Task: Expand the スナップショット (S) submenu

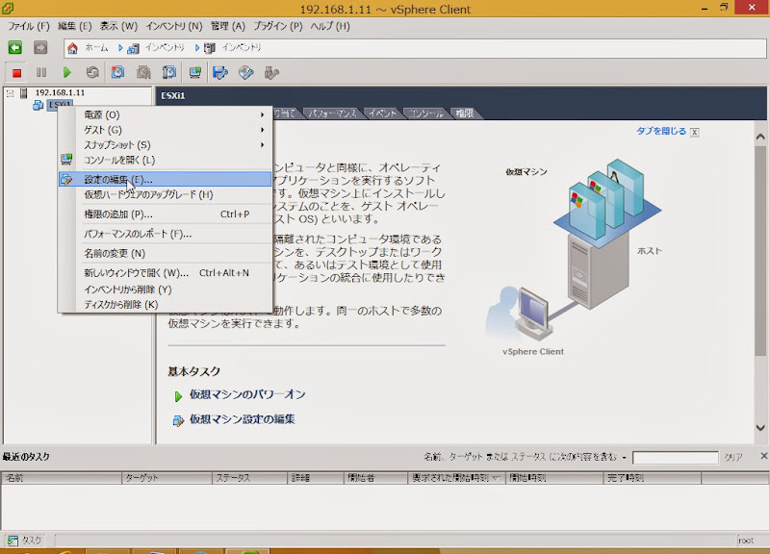Action: [x=262, y=145]
